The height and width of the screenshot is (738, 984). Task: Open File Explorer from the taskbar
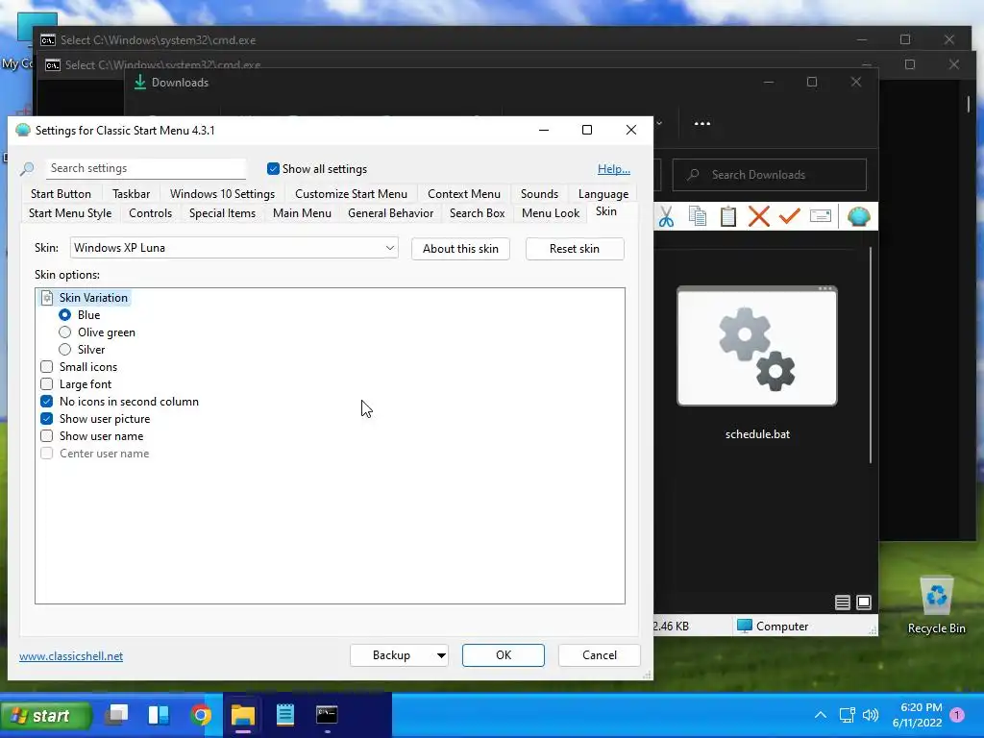243,715
